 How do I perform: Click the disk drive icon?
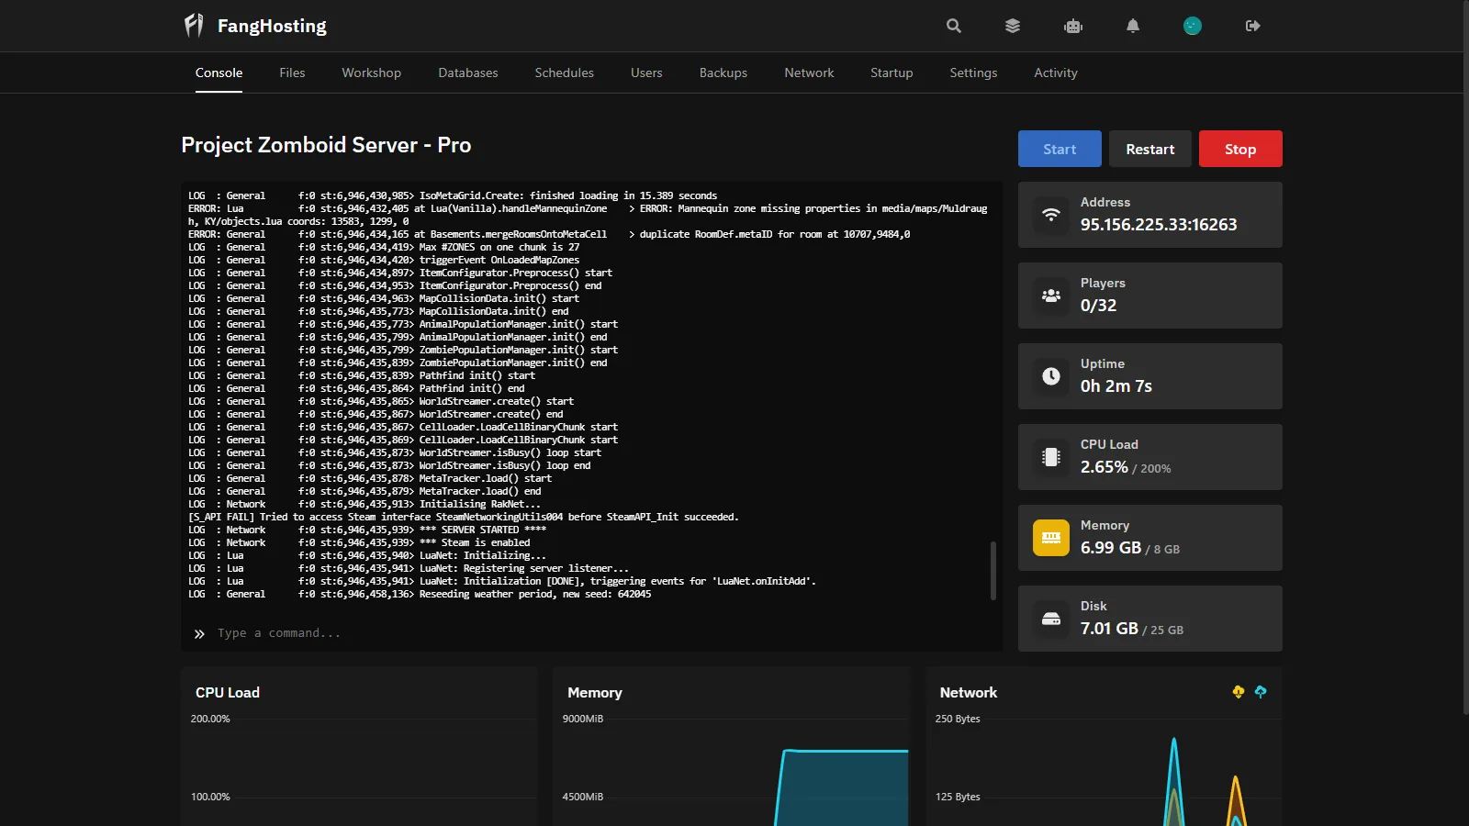1051,619
